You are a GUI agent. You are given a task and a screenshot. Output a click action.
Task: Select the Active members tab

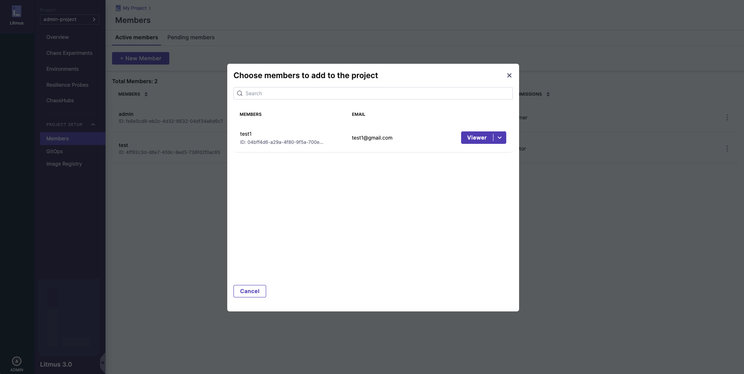pos(137,37)
